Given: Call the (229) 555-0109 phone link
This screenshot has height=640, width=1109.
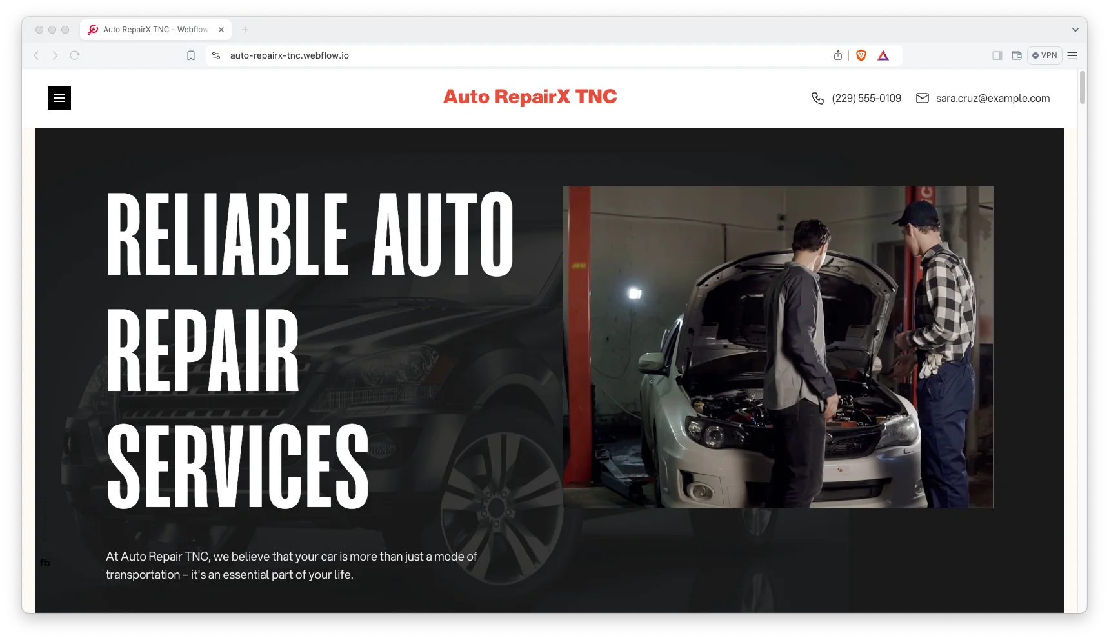Looking at the screenshot, I should pos(866,98).
